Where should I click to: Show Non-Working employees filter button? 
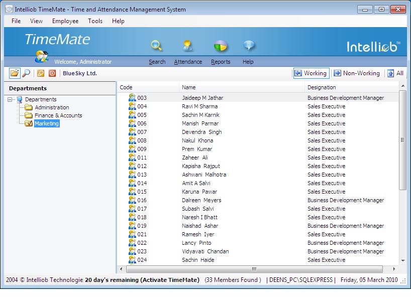tap(357, 73)
